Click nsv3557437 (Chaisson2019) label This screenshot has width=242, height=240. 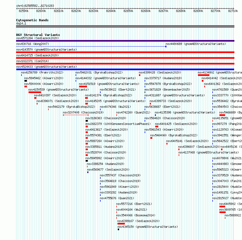point(120,175)
